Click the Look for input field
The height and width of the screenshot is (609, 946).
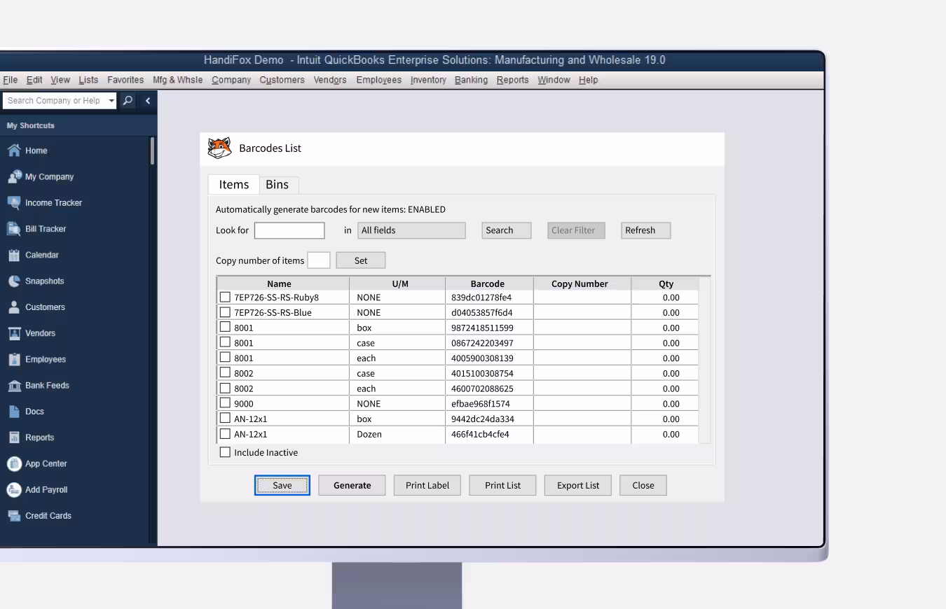tap(289, 230)
